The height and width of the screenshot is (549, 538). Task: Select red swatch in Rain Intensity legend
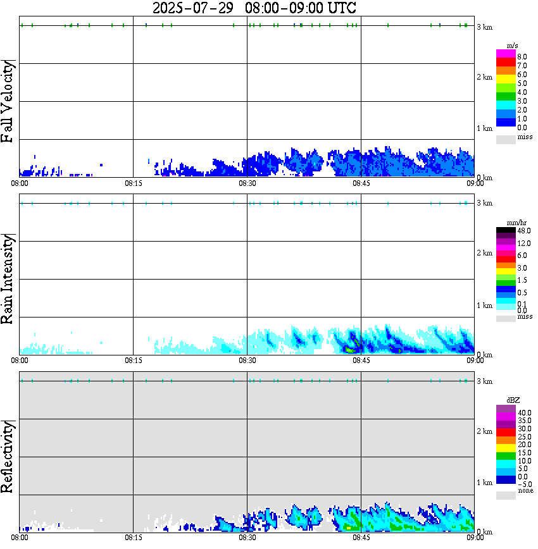click(x=506, y=259)
